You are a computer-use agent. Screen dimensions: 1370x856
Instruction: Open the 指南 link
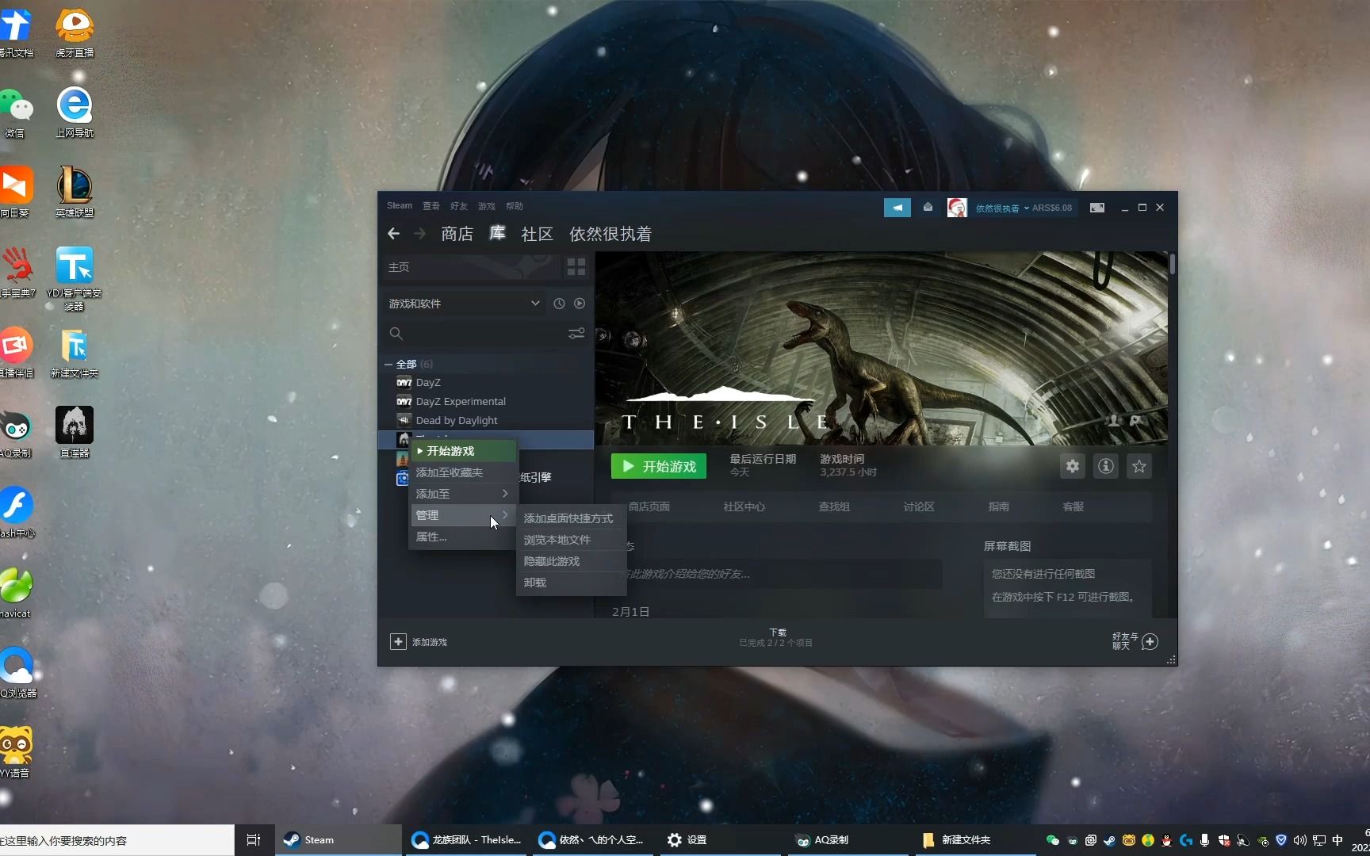tap(999, 506)
